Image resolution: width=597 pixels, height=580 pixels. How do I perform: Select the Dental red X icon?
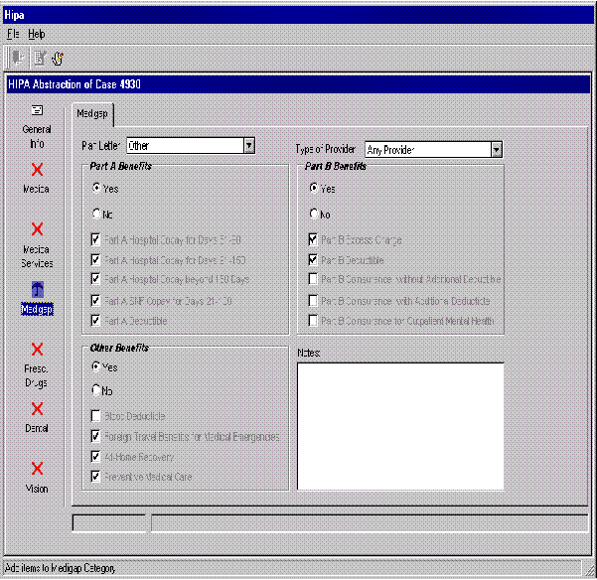[x=37, y=408]
